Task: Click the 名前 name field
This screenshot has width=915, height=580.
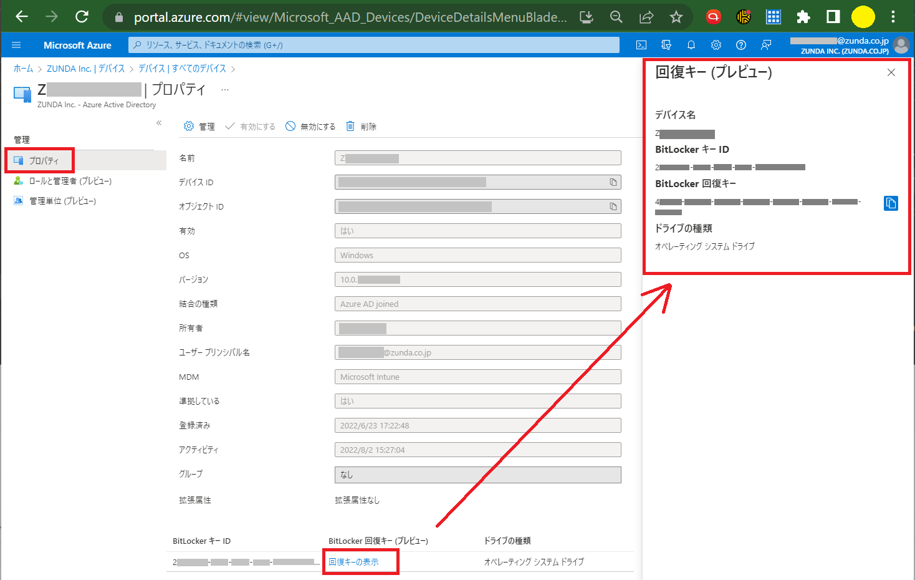Action: click(x=478, y=158)
